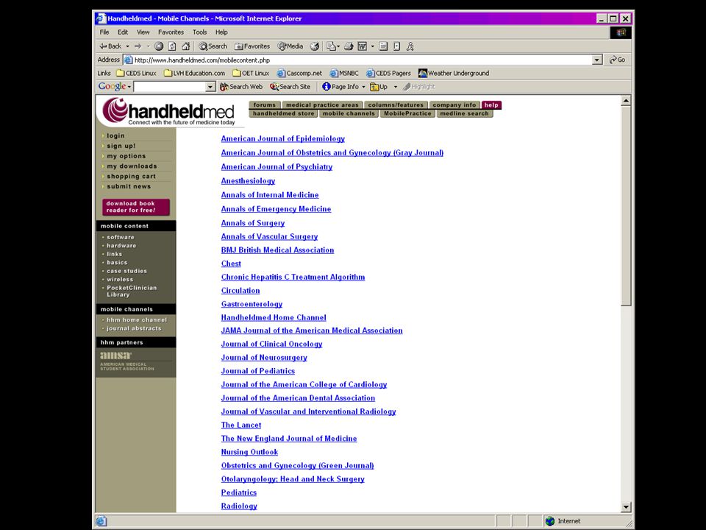Select the red help tab
This screenshot has height=530, width=706.
491,105
